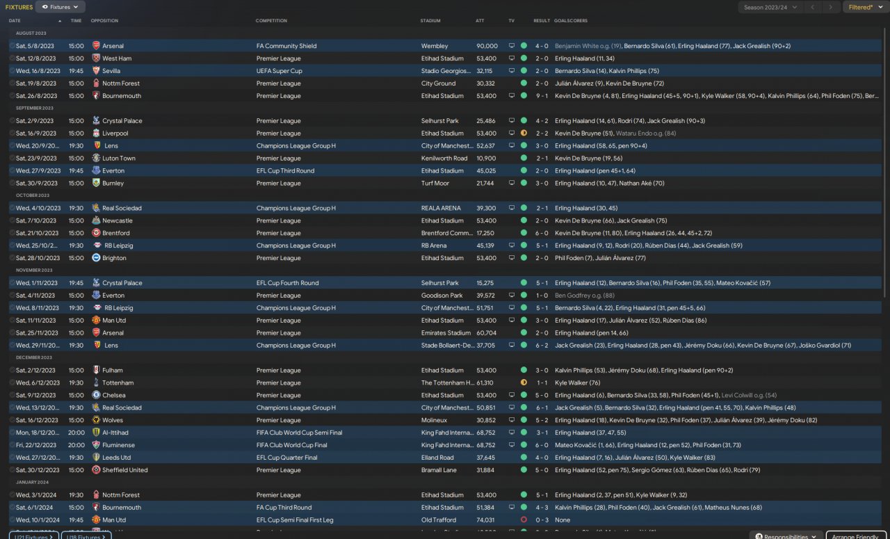The height and width of the screenshot is (539, 890).
Task: Click the red loss indicator for Man Utd EFL Cup match
Action: pyautogui.click(x=524, y=520)
